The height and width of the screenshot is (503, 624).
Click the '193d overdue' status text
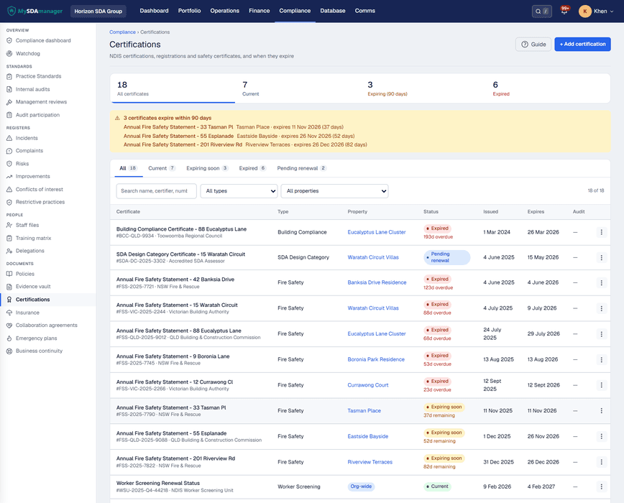438,237
